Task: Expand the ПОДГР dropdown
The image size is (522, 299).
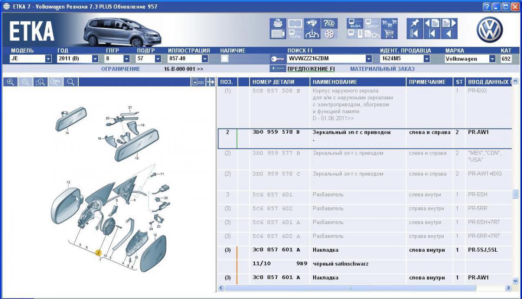Action: 158,59
